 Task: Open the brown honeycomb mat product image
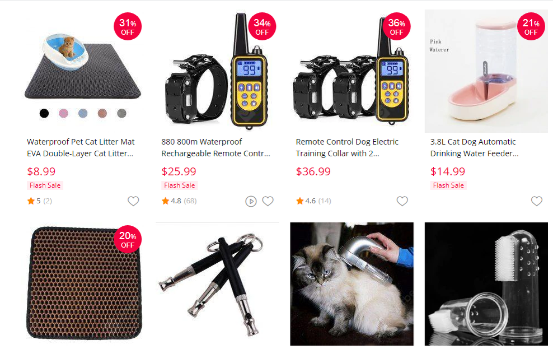pyautogui.click(x=83, y=284)
